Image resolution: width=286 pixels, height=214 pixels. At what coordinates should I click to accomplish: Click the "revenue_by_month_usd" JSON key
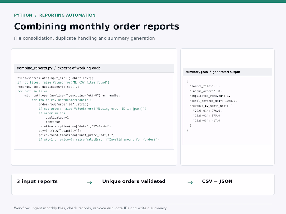click(208, 106)
